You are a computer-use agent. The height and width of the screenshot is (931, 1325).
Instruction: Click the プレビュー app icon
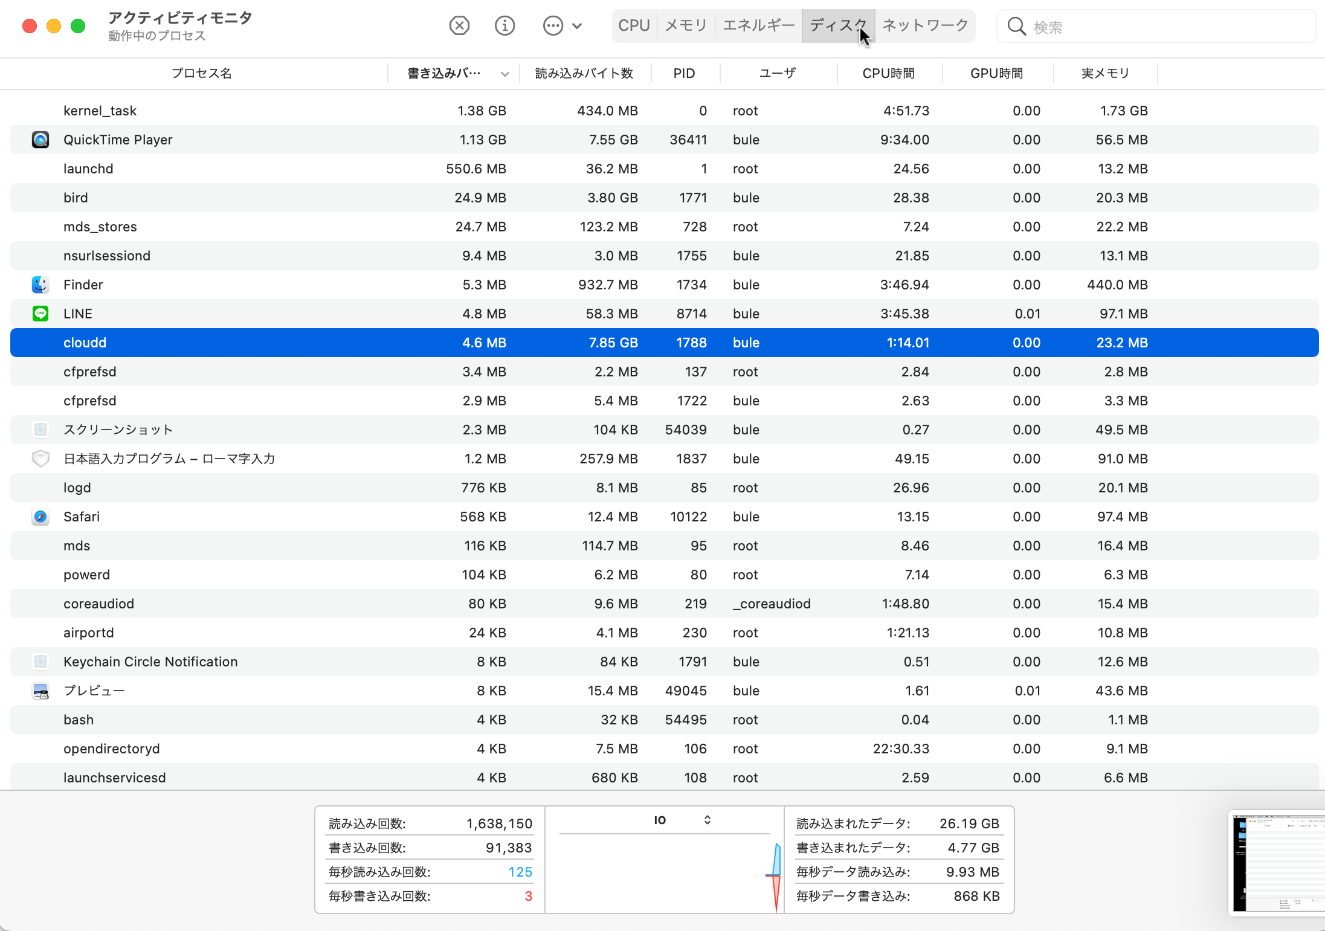(x=40, y=691)
